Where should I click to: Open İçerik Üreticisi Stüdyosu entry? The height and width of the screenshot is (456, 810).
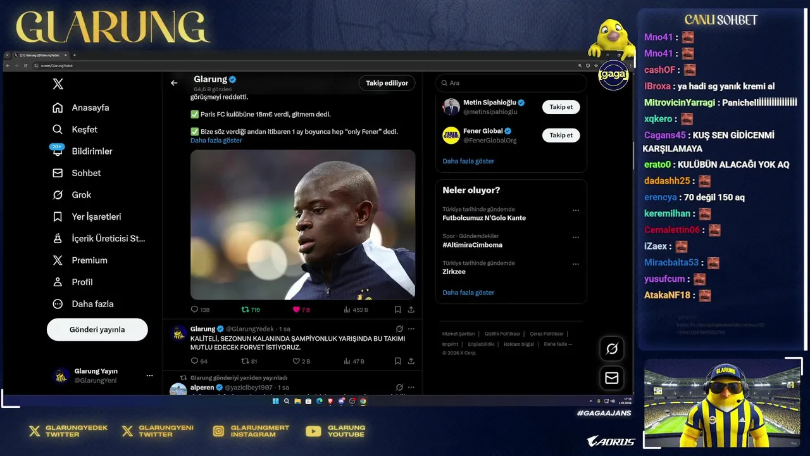(x=99, y=239)
